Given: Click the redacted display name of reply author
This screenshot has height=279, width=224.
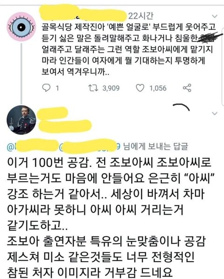Looking at the screenshot, I should [x=53, y=113].
